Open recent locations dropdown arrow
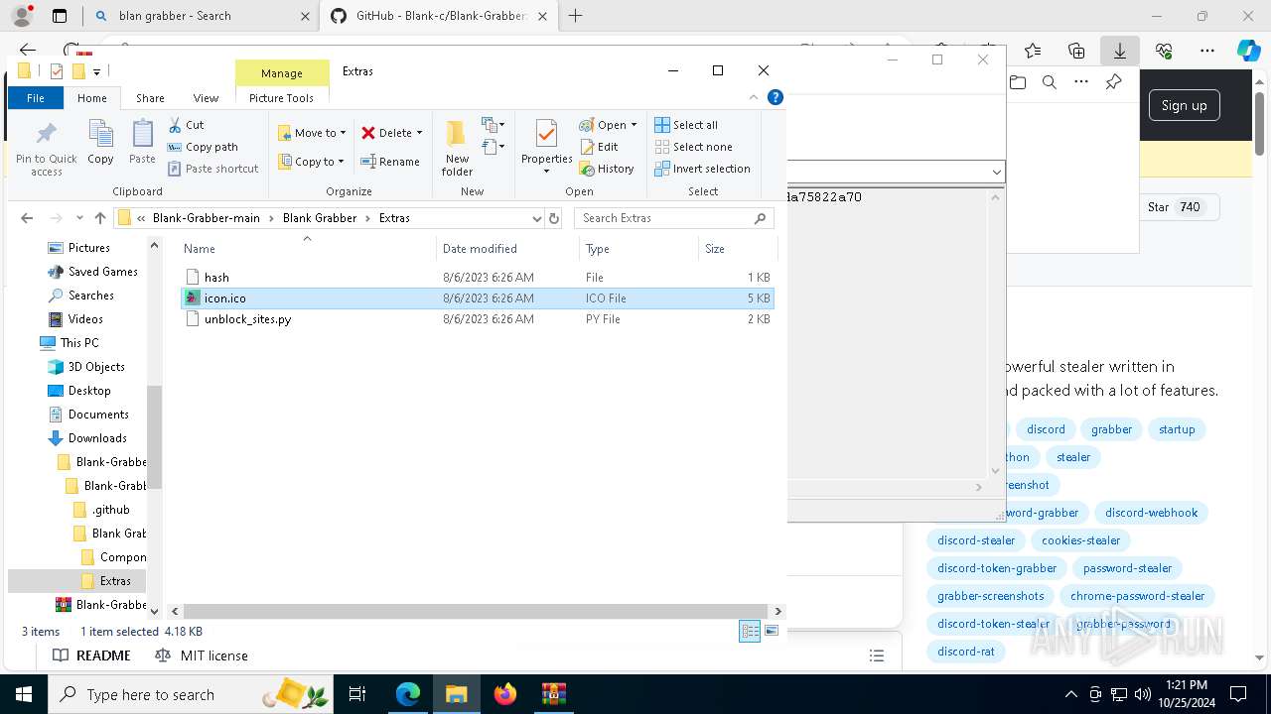 (x=79, y=218)
